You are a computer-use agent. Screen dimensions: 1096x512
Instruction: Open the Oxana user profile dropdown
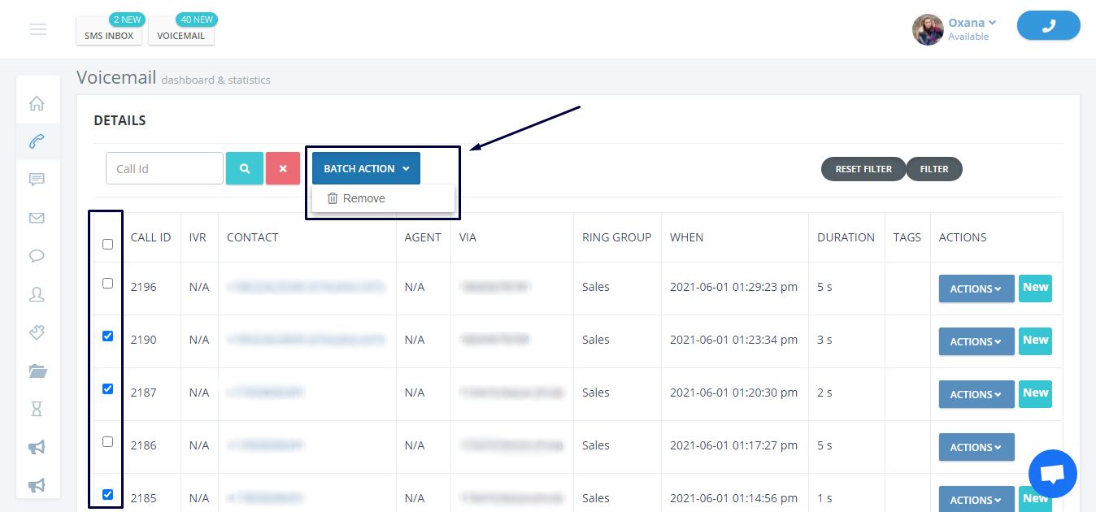pos(972,24)
